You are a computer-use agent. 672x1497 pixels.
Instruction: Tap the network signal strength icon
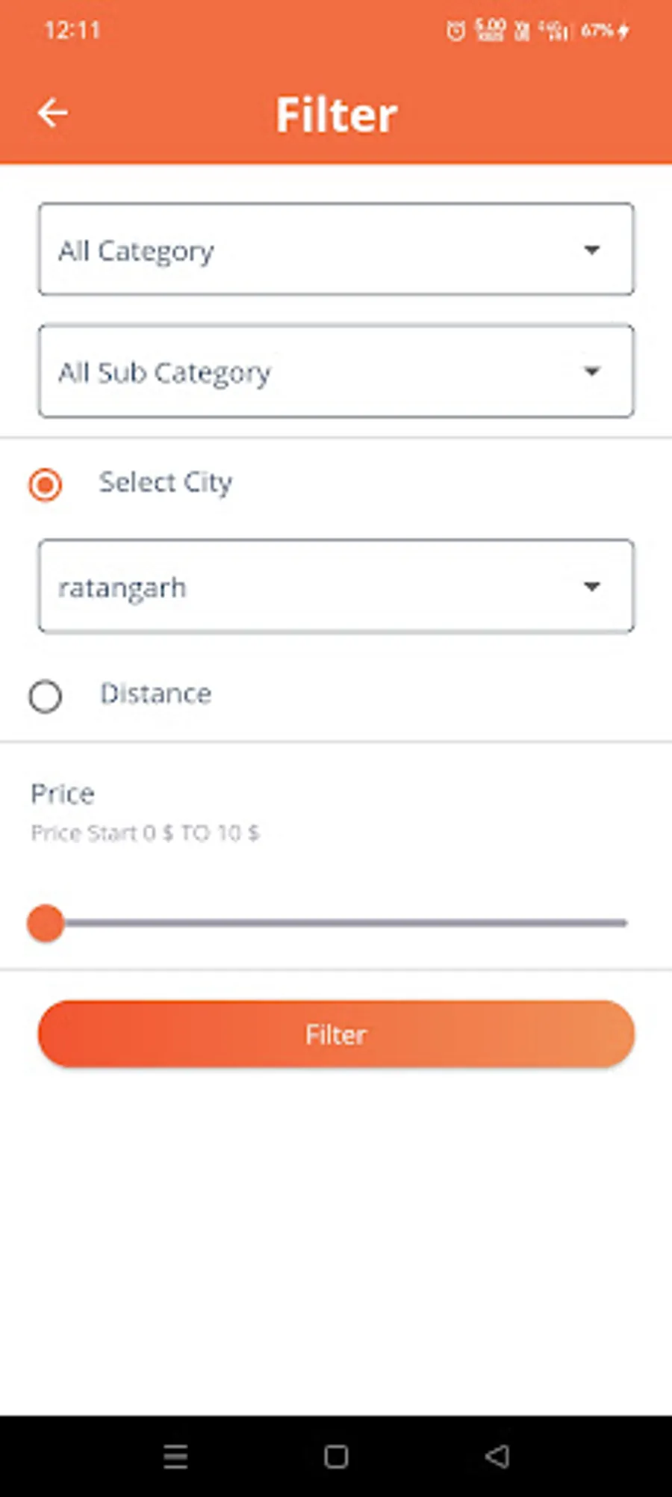pos(555,31)
